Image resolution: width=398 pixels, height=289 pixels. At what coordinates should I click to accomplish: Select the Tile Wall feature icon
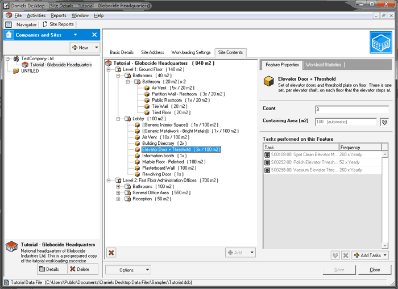pos(147,106)
